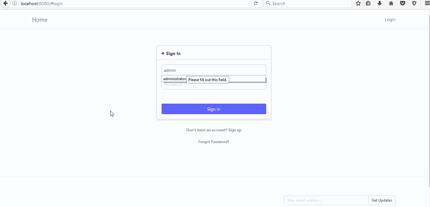Click the Get Updates button
The width and height of the screenshot is (430, 207).
point(382,200)
